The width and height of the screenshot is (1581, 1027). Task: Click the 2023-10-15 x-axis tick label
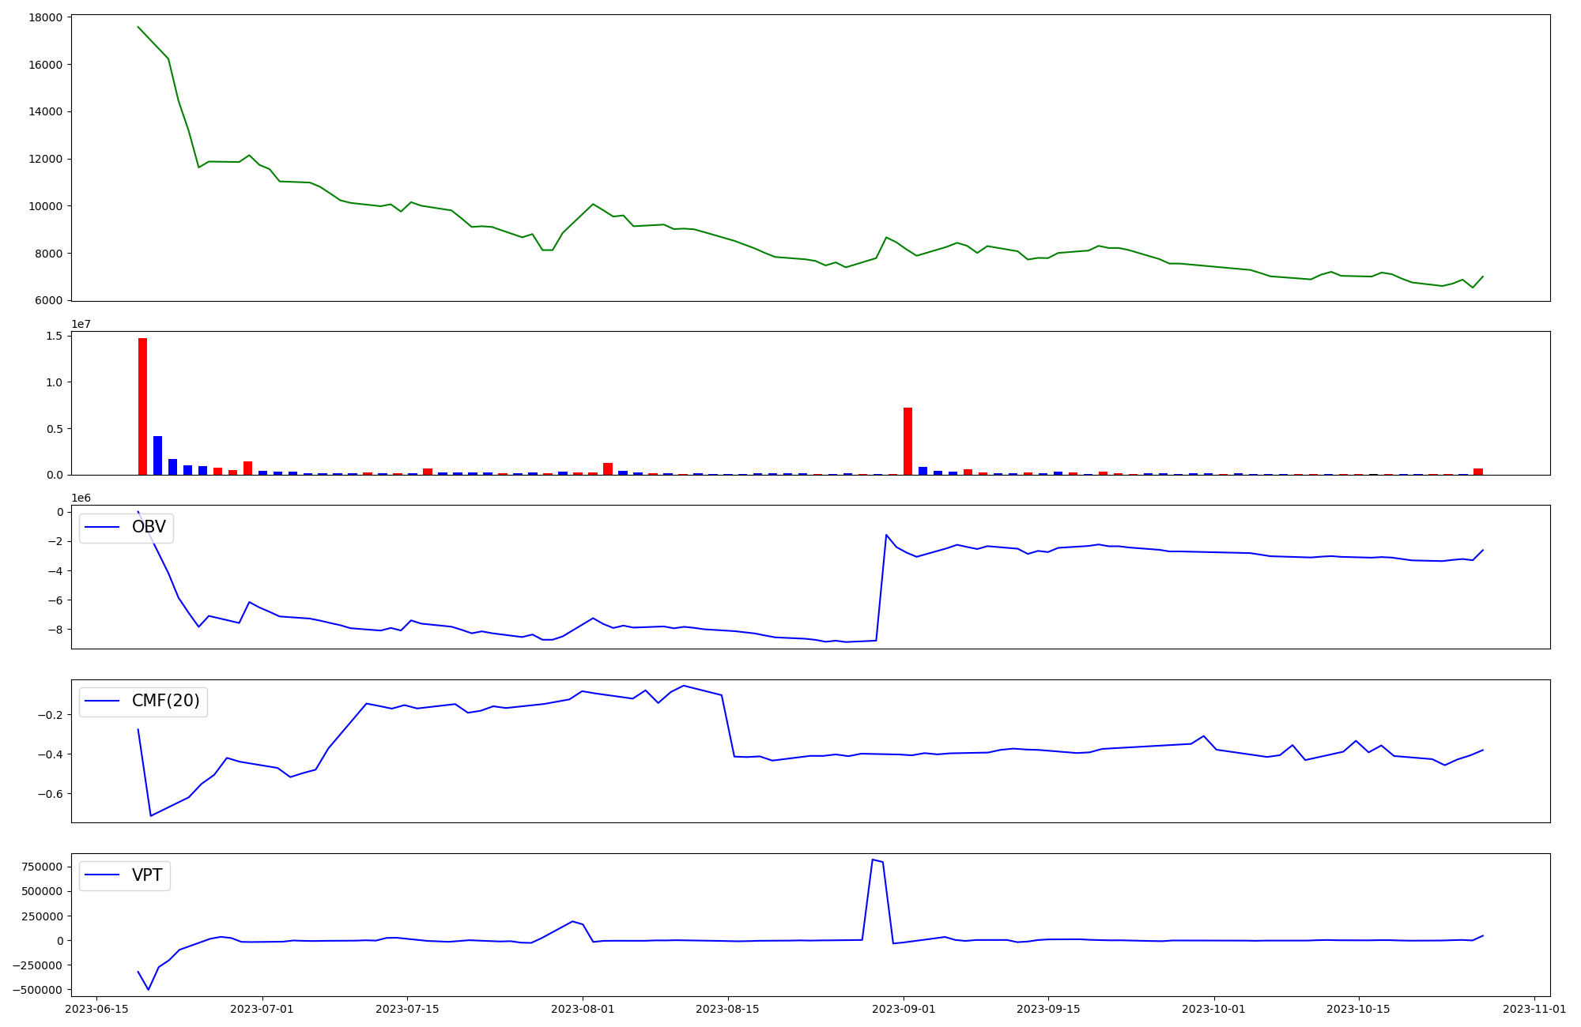[1358, 1009]
